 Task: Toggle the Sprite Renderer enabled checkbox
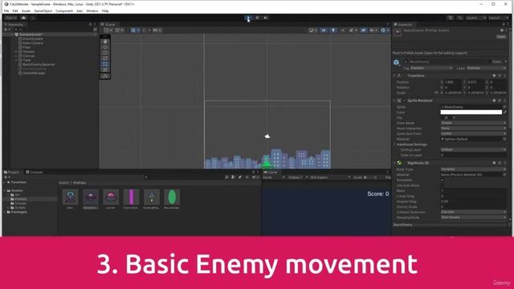coord(404,100)
